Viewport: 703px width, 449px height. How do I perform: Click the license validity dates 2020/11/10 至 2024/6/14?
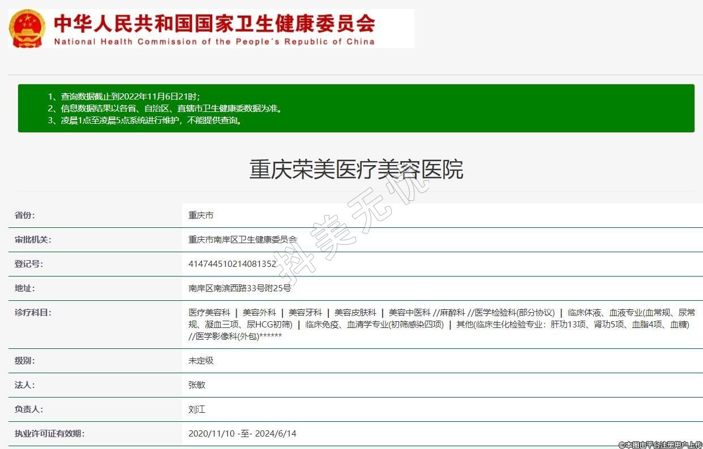coord(242,434)
